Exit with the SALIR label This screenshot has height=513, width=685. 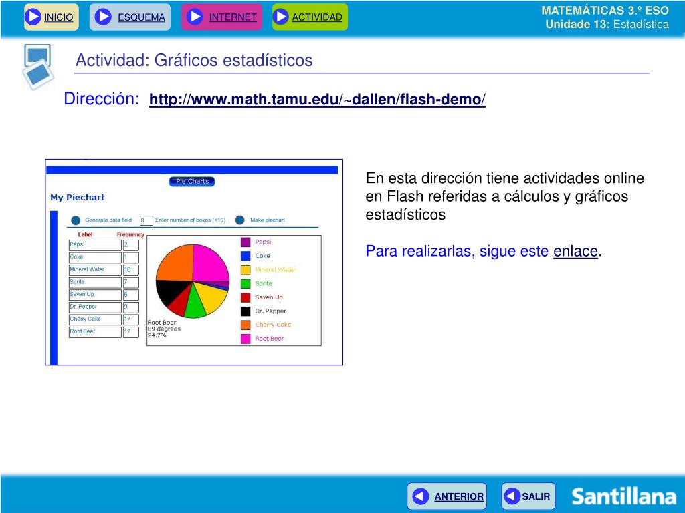(x=536, y=496)
